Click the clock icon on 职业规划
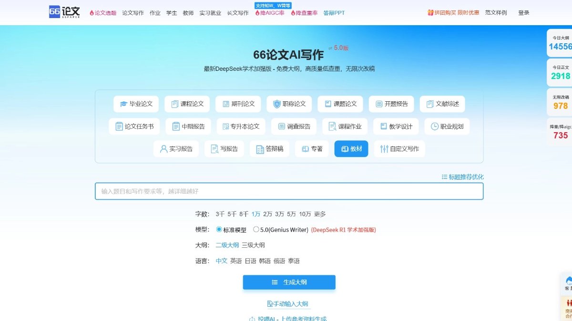This screenshot has width=572, height=321. point(434,126)
